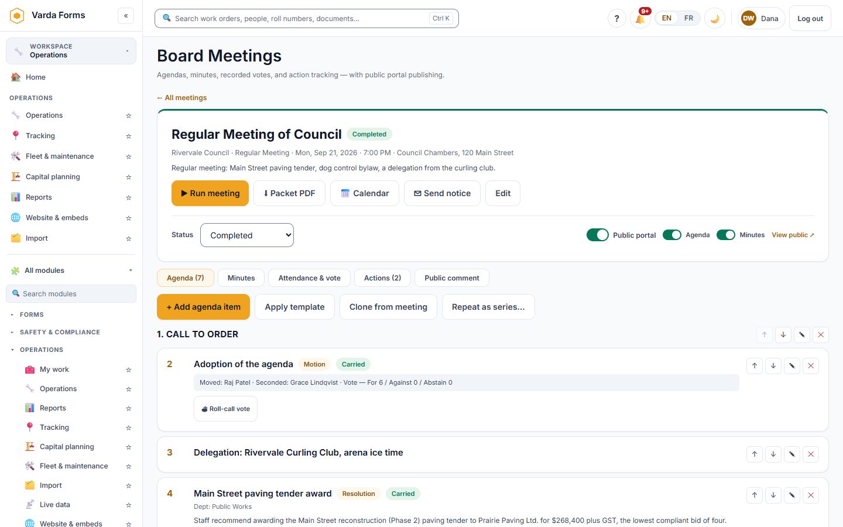Go to Home in sidebar
This screenshot has height=527, width=843.
71,77
